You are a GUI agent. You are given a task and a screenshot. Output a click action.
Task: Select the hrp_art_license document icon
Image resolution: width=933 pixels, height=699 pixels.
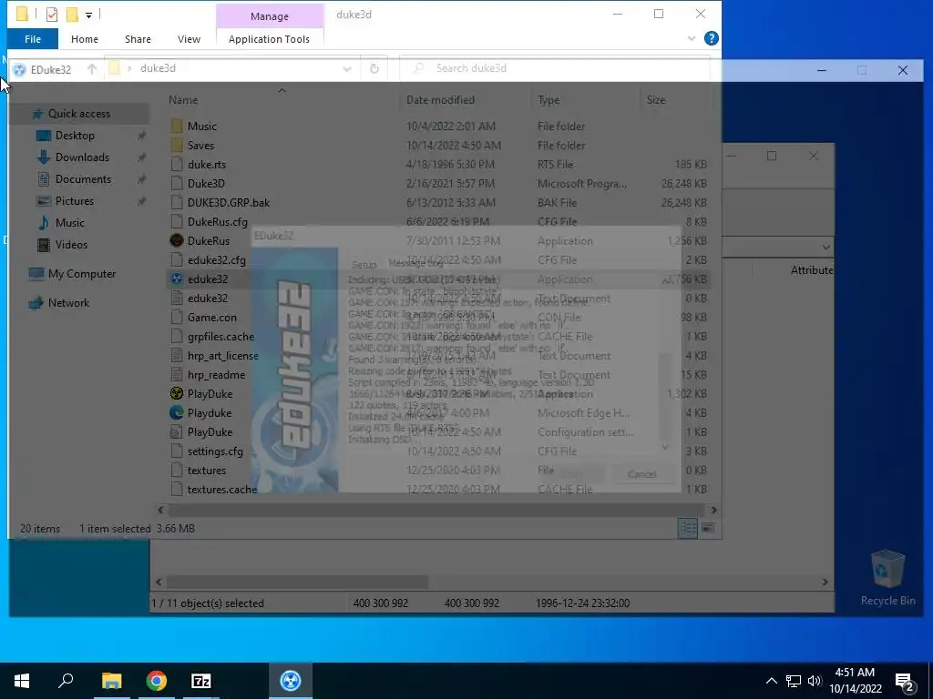[177, 356]
